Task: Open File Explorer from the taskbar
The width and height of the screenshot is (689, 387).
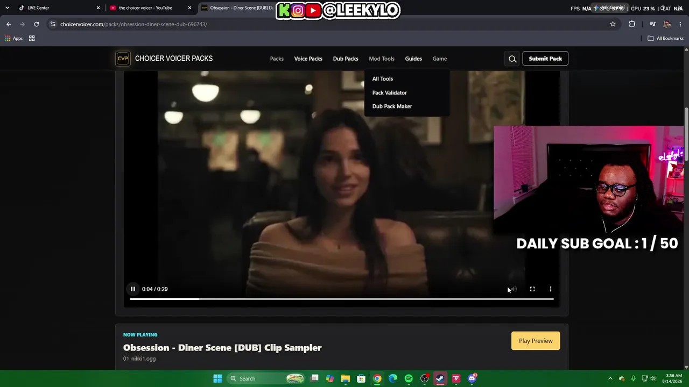Action: tap(346, 378)
